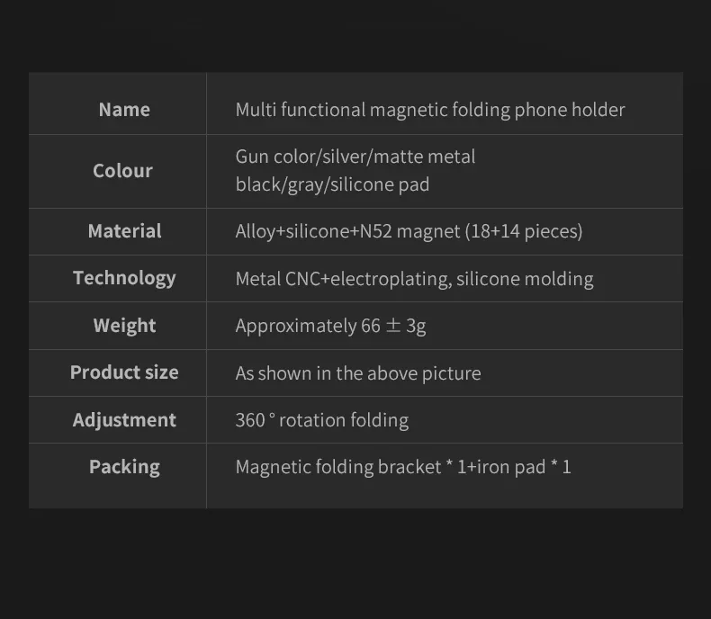Image resolution: width=711 pixels, height=619 pixels.
Task: Select the Technology row label
Action: pyautogui.click(x=124, y=278)
